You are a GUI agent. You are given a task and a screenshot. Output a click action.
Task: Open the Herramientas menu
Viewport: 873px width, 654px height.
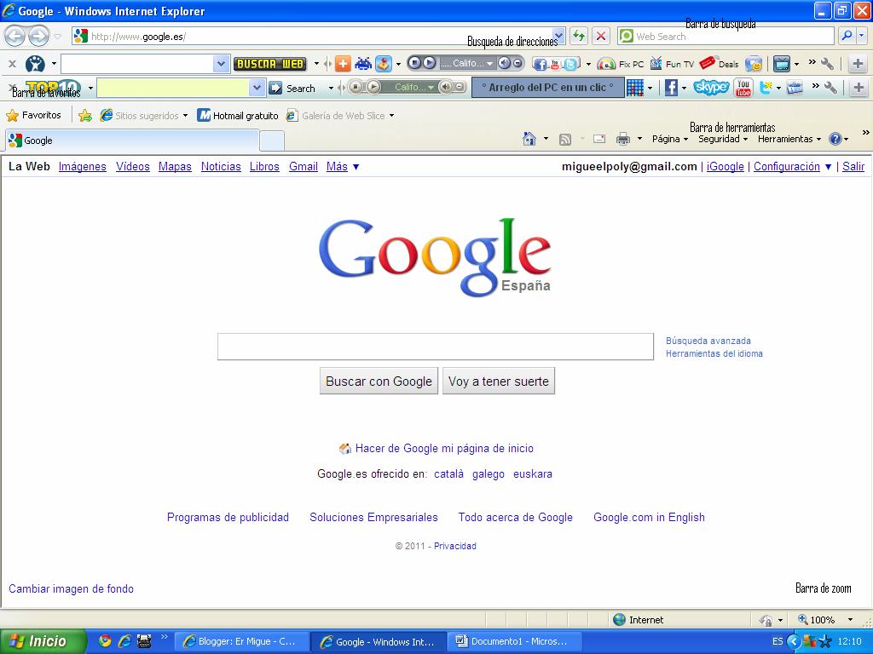[x=789, y=139]
